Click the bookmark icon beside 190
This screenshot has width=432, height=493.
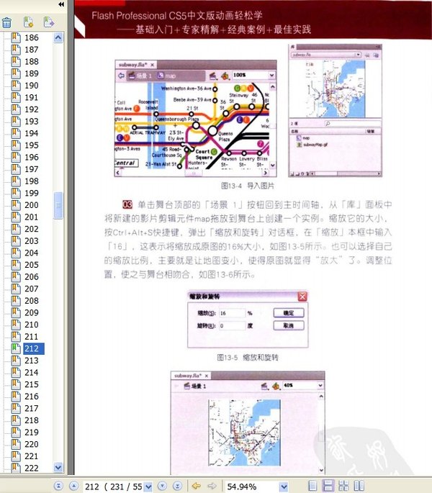click(x=16, y=85)
